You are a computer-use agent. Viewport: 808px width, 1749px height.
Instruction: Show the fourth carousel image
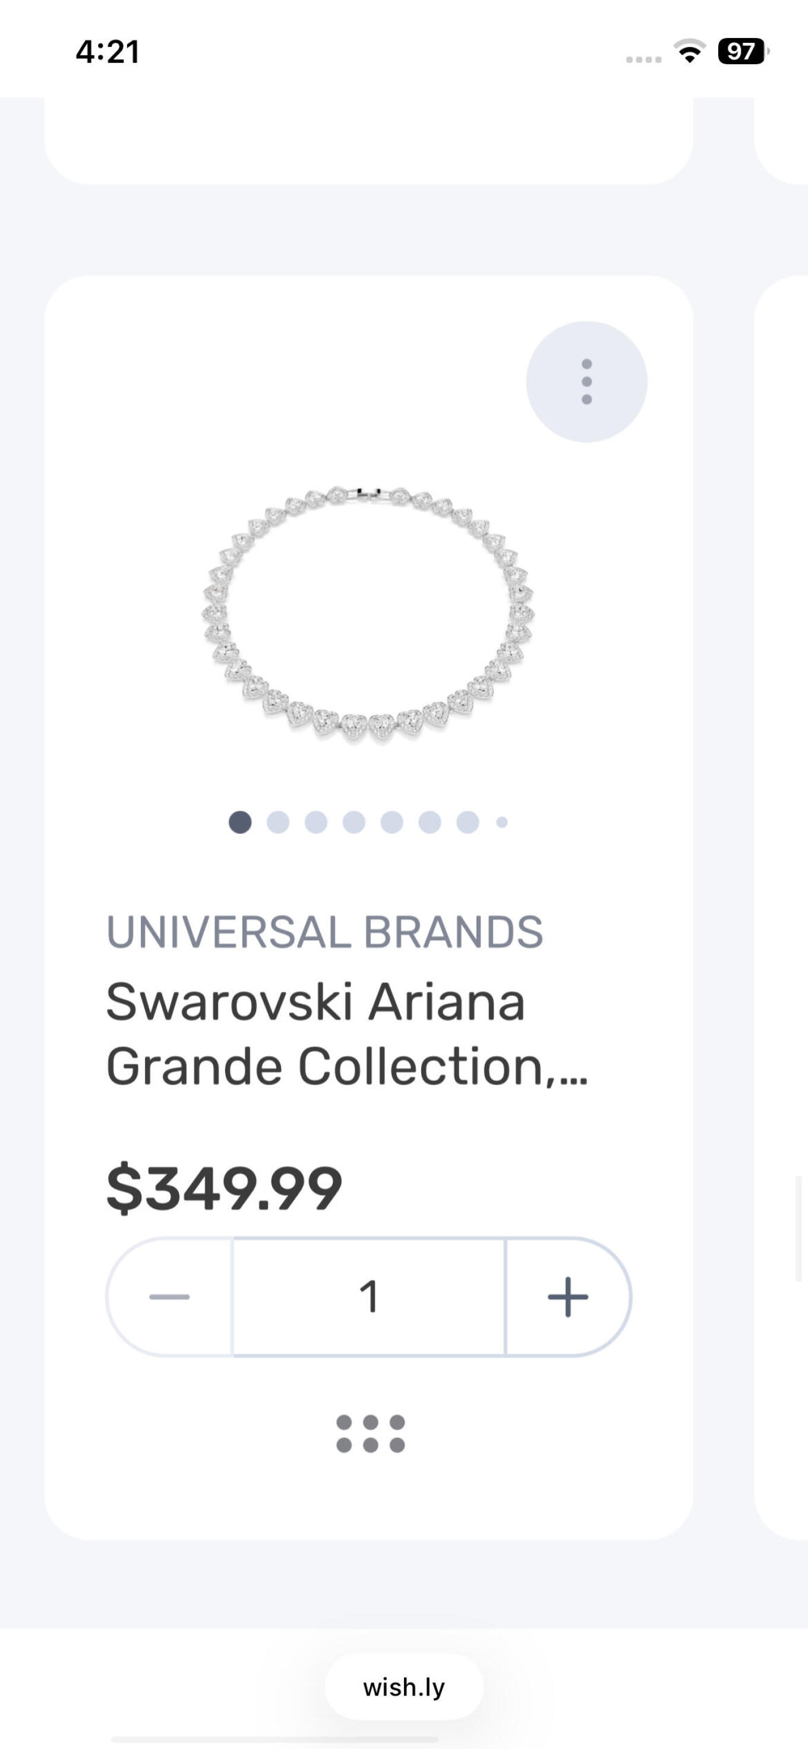click(x=353, y=822)
